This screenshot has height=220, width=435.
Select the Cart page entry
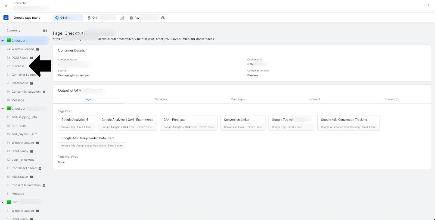(24, 202)
